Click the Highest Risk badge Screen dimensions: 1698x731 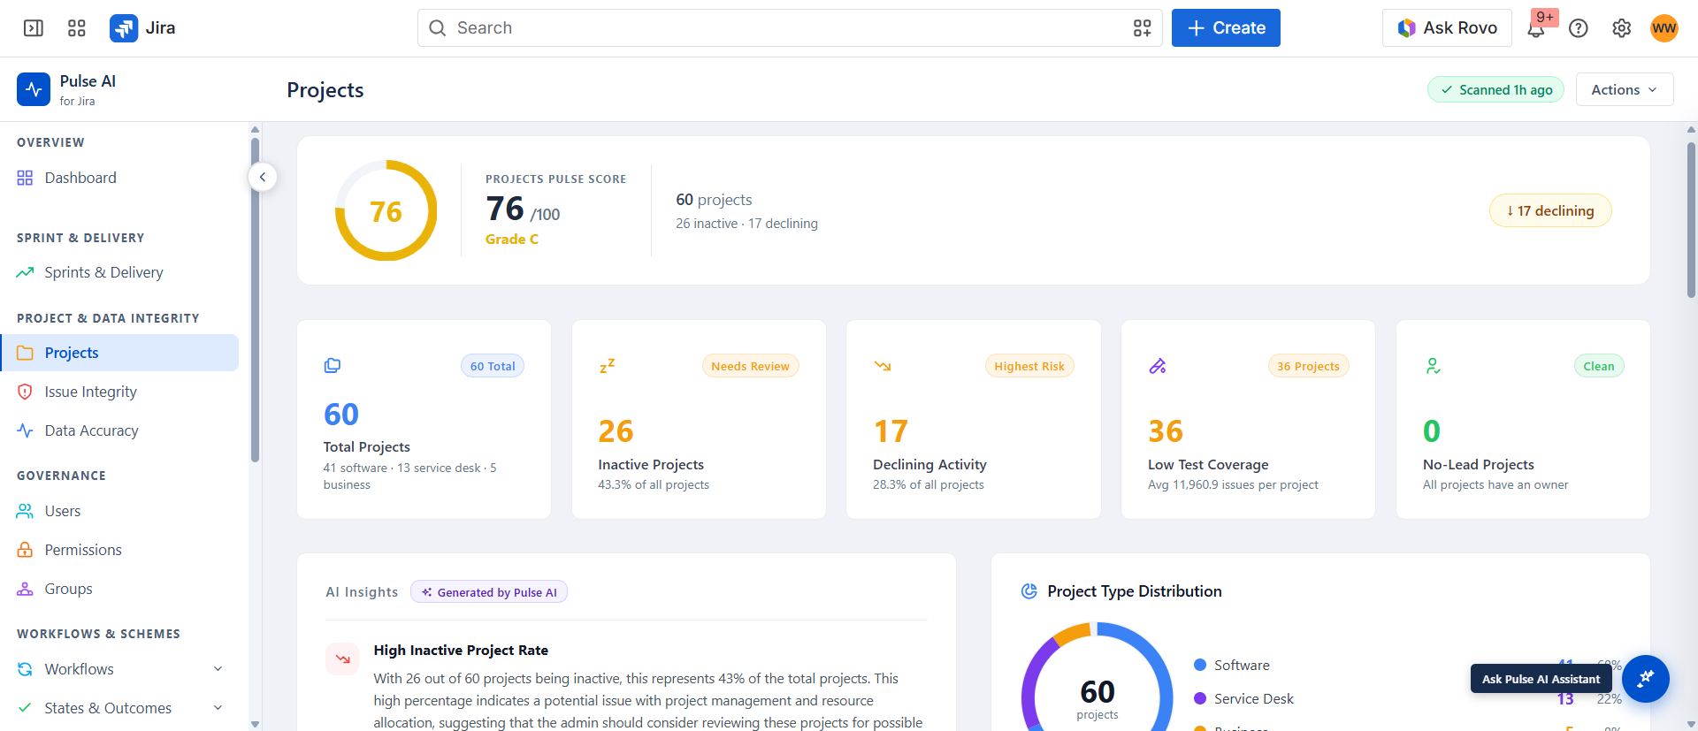tap(1029, 366)
